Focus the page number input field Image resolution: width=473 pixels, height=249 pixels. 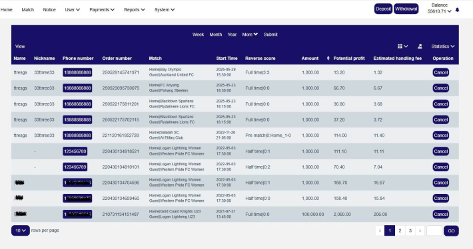pos(434,230)
